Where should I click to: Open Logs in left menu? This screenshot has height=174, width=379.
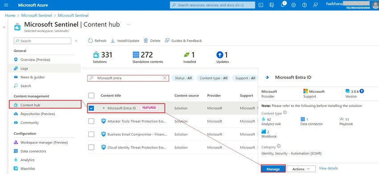coord(45,69)
